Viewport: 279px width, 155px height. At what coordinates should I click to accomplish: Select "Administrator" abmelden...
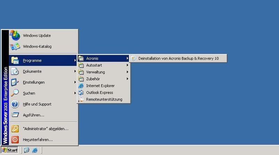(x=43, y=129)
